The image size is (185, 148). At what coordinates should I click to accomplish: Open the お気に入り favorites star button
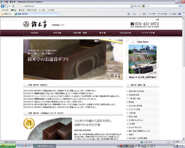pyautogui.click(x=6, y=14)
